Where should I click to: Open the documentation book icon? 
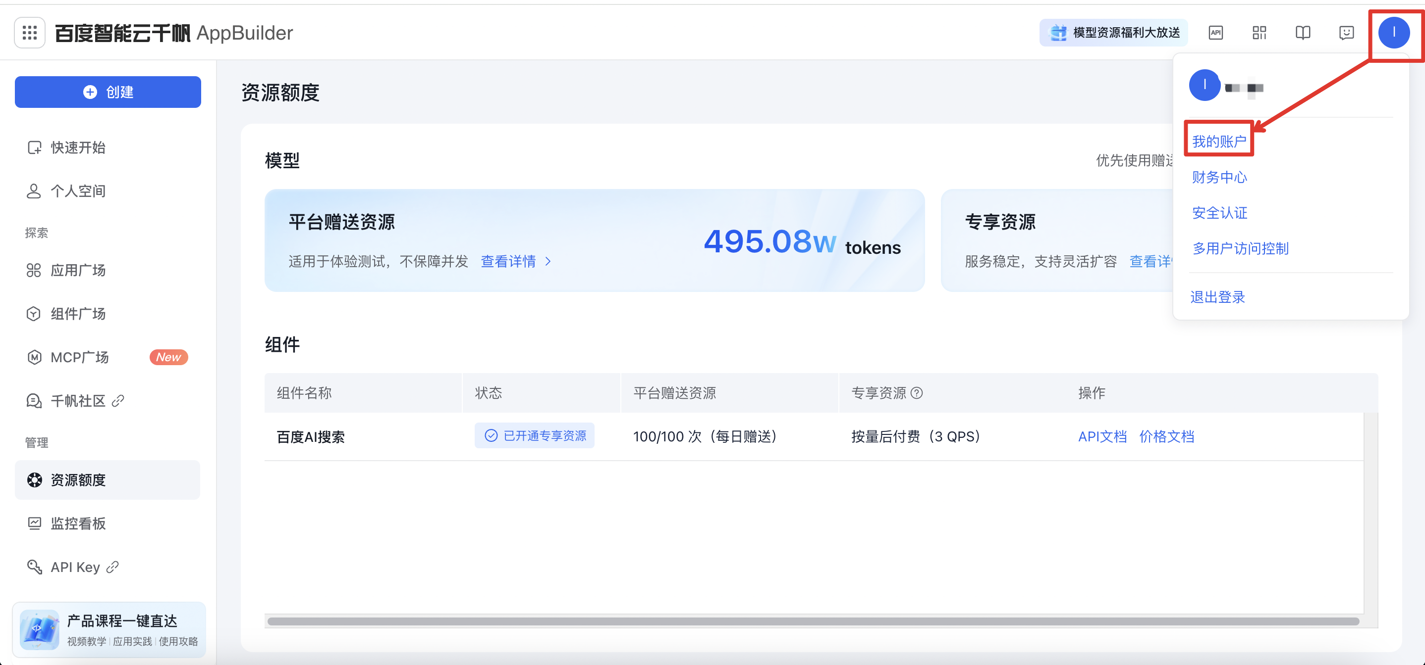coord(1303,33)
